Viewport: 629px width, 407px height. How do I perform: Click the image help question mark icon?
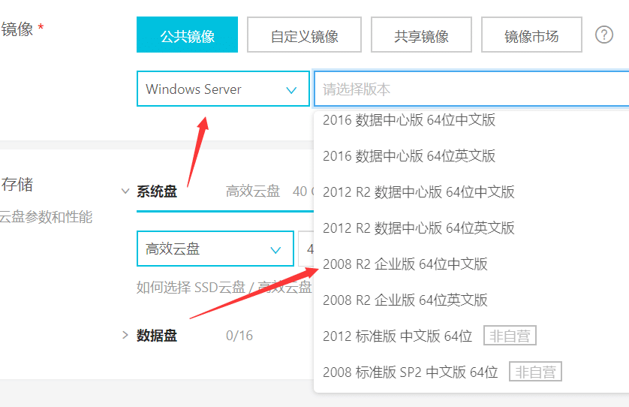point(603,35)
